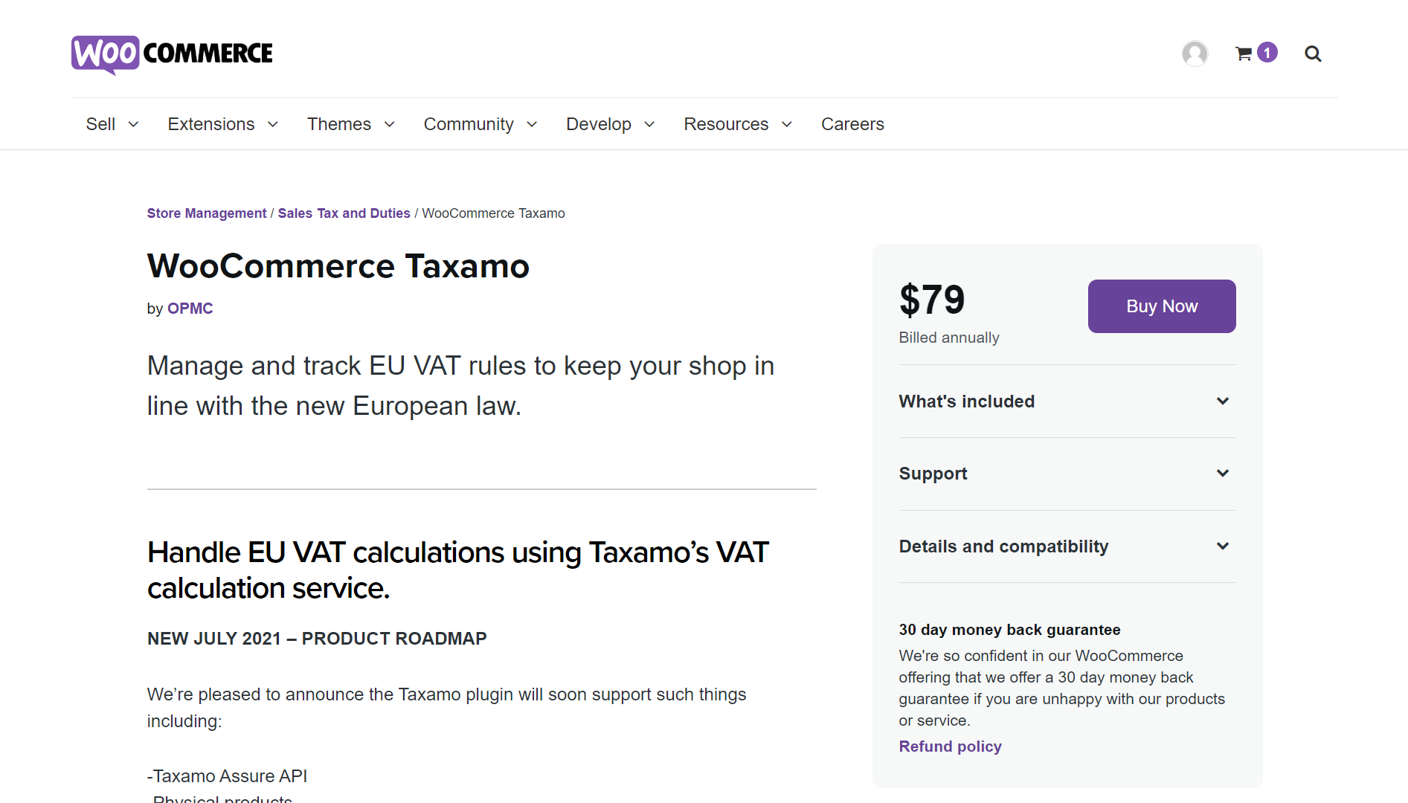Go to the Careers page
Viewport: 1408px width, 803px height.
pos(852,124)
